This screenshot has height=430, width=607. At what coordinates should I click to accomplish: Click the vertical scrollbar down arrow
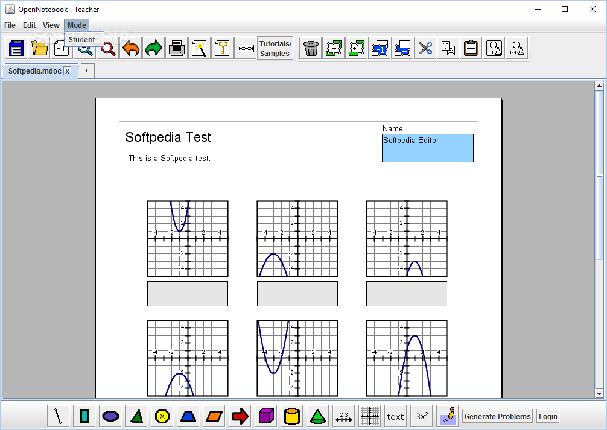[x=599, y=394]
